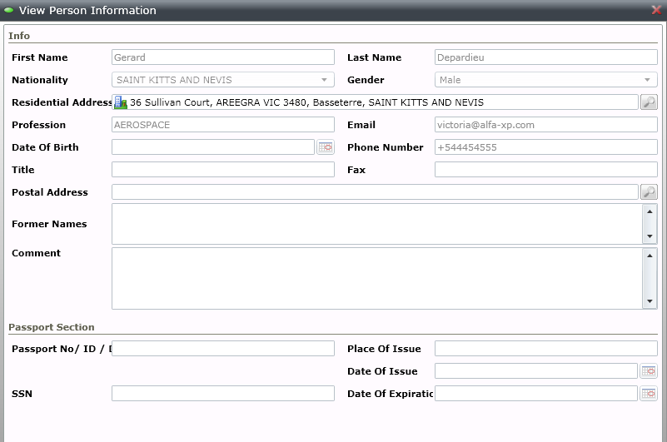
Task: Click the Last Name field containing Depardieu
Action: point(545,57)
